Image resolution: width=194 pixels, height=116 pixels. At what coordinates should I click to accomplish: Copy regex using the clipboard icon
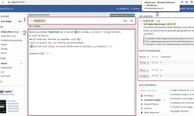132,21
